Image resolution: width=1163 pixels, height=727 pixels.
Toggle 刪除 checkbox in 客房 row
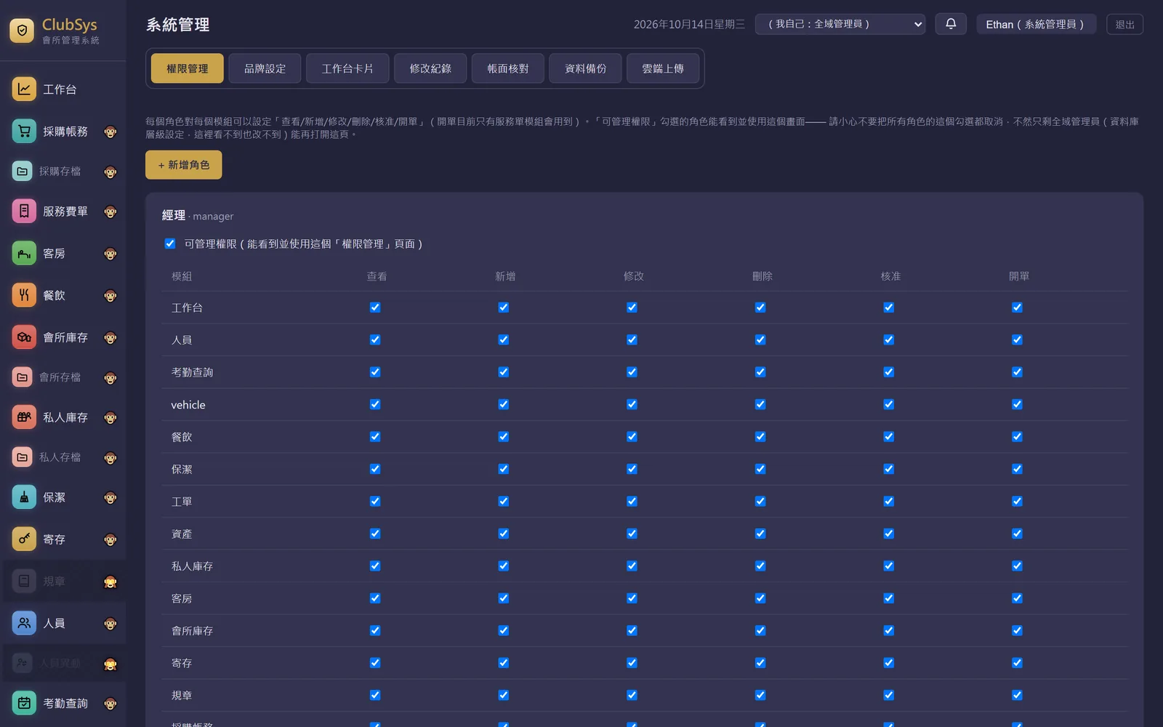click(x=760, y=598)
